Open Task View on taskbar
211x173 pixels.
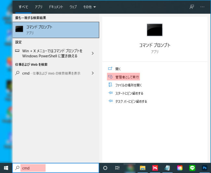pyautogui.click(x=117, y=168)
